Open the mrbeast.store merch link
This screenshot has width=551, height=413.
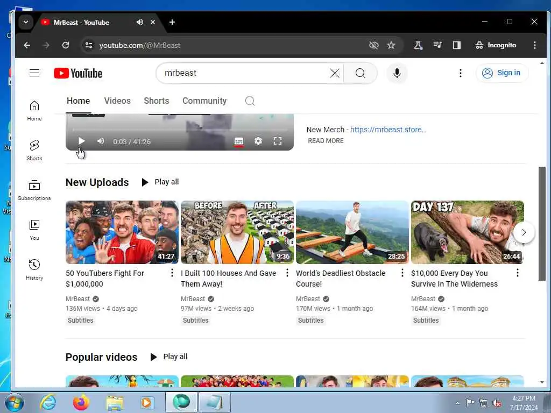point(388,130)
